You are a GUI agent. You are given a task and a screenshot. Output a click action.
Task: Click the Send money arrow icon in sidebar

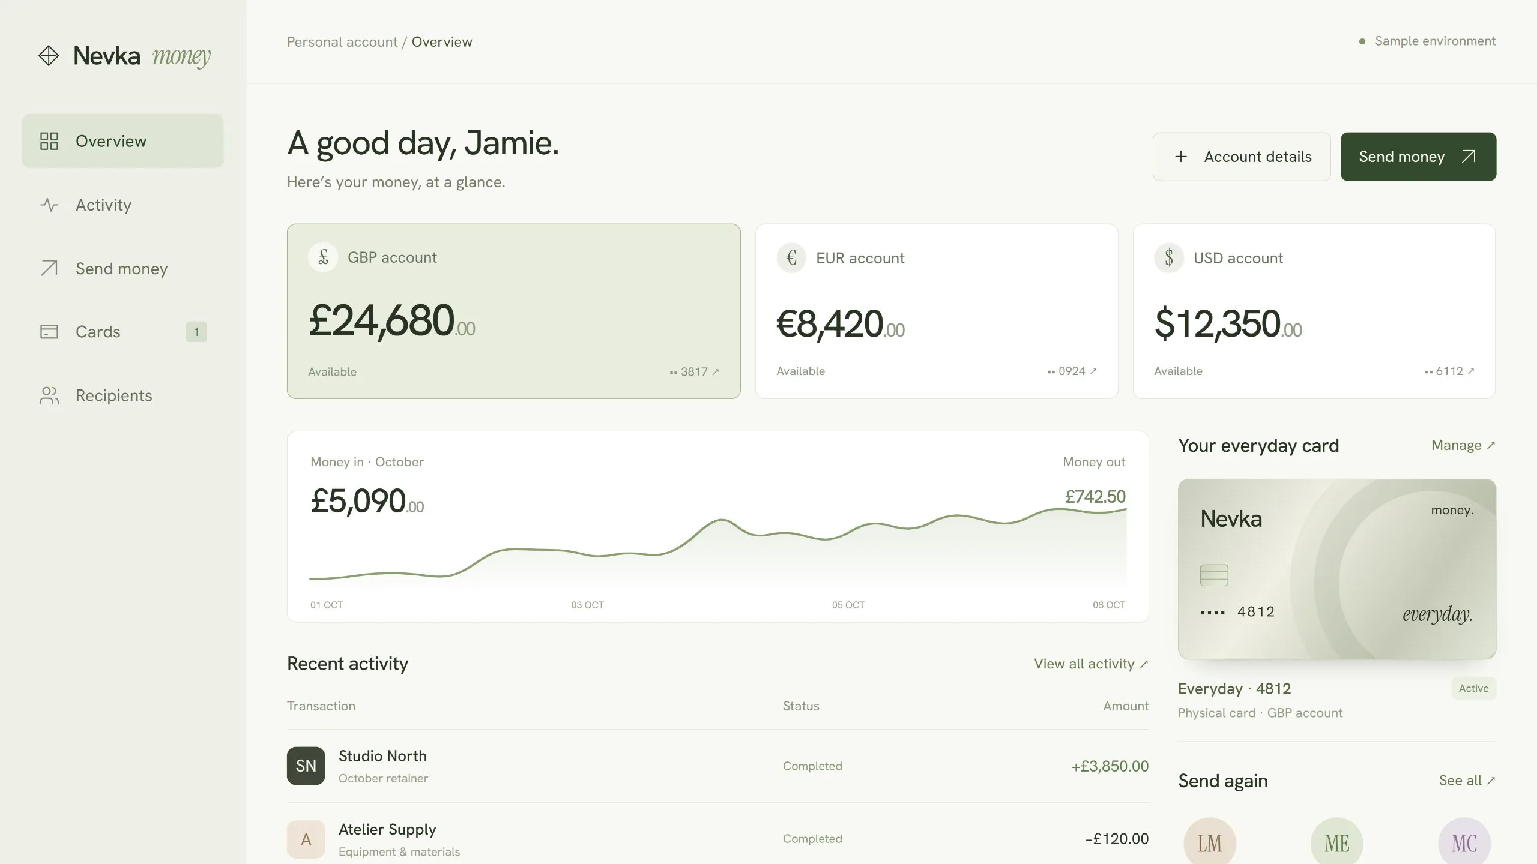[x=49, y=268]
